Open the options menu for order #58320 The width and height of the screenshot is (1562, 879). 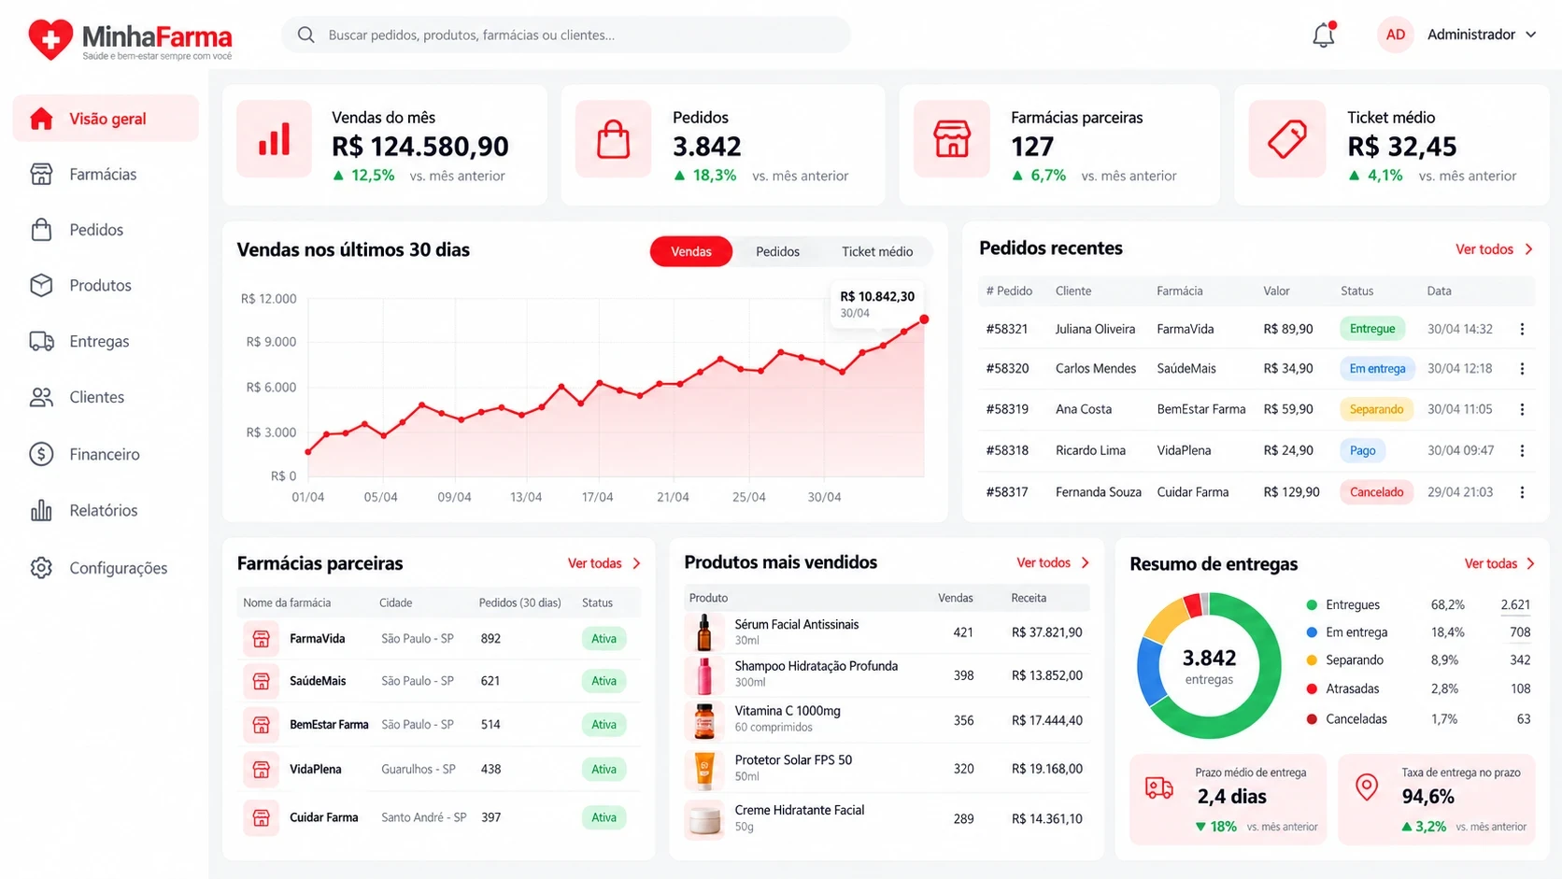click(x=1522, y=369)
